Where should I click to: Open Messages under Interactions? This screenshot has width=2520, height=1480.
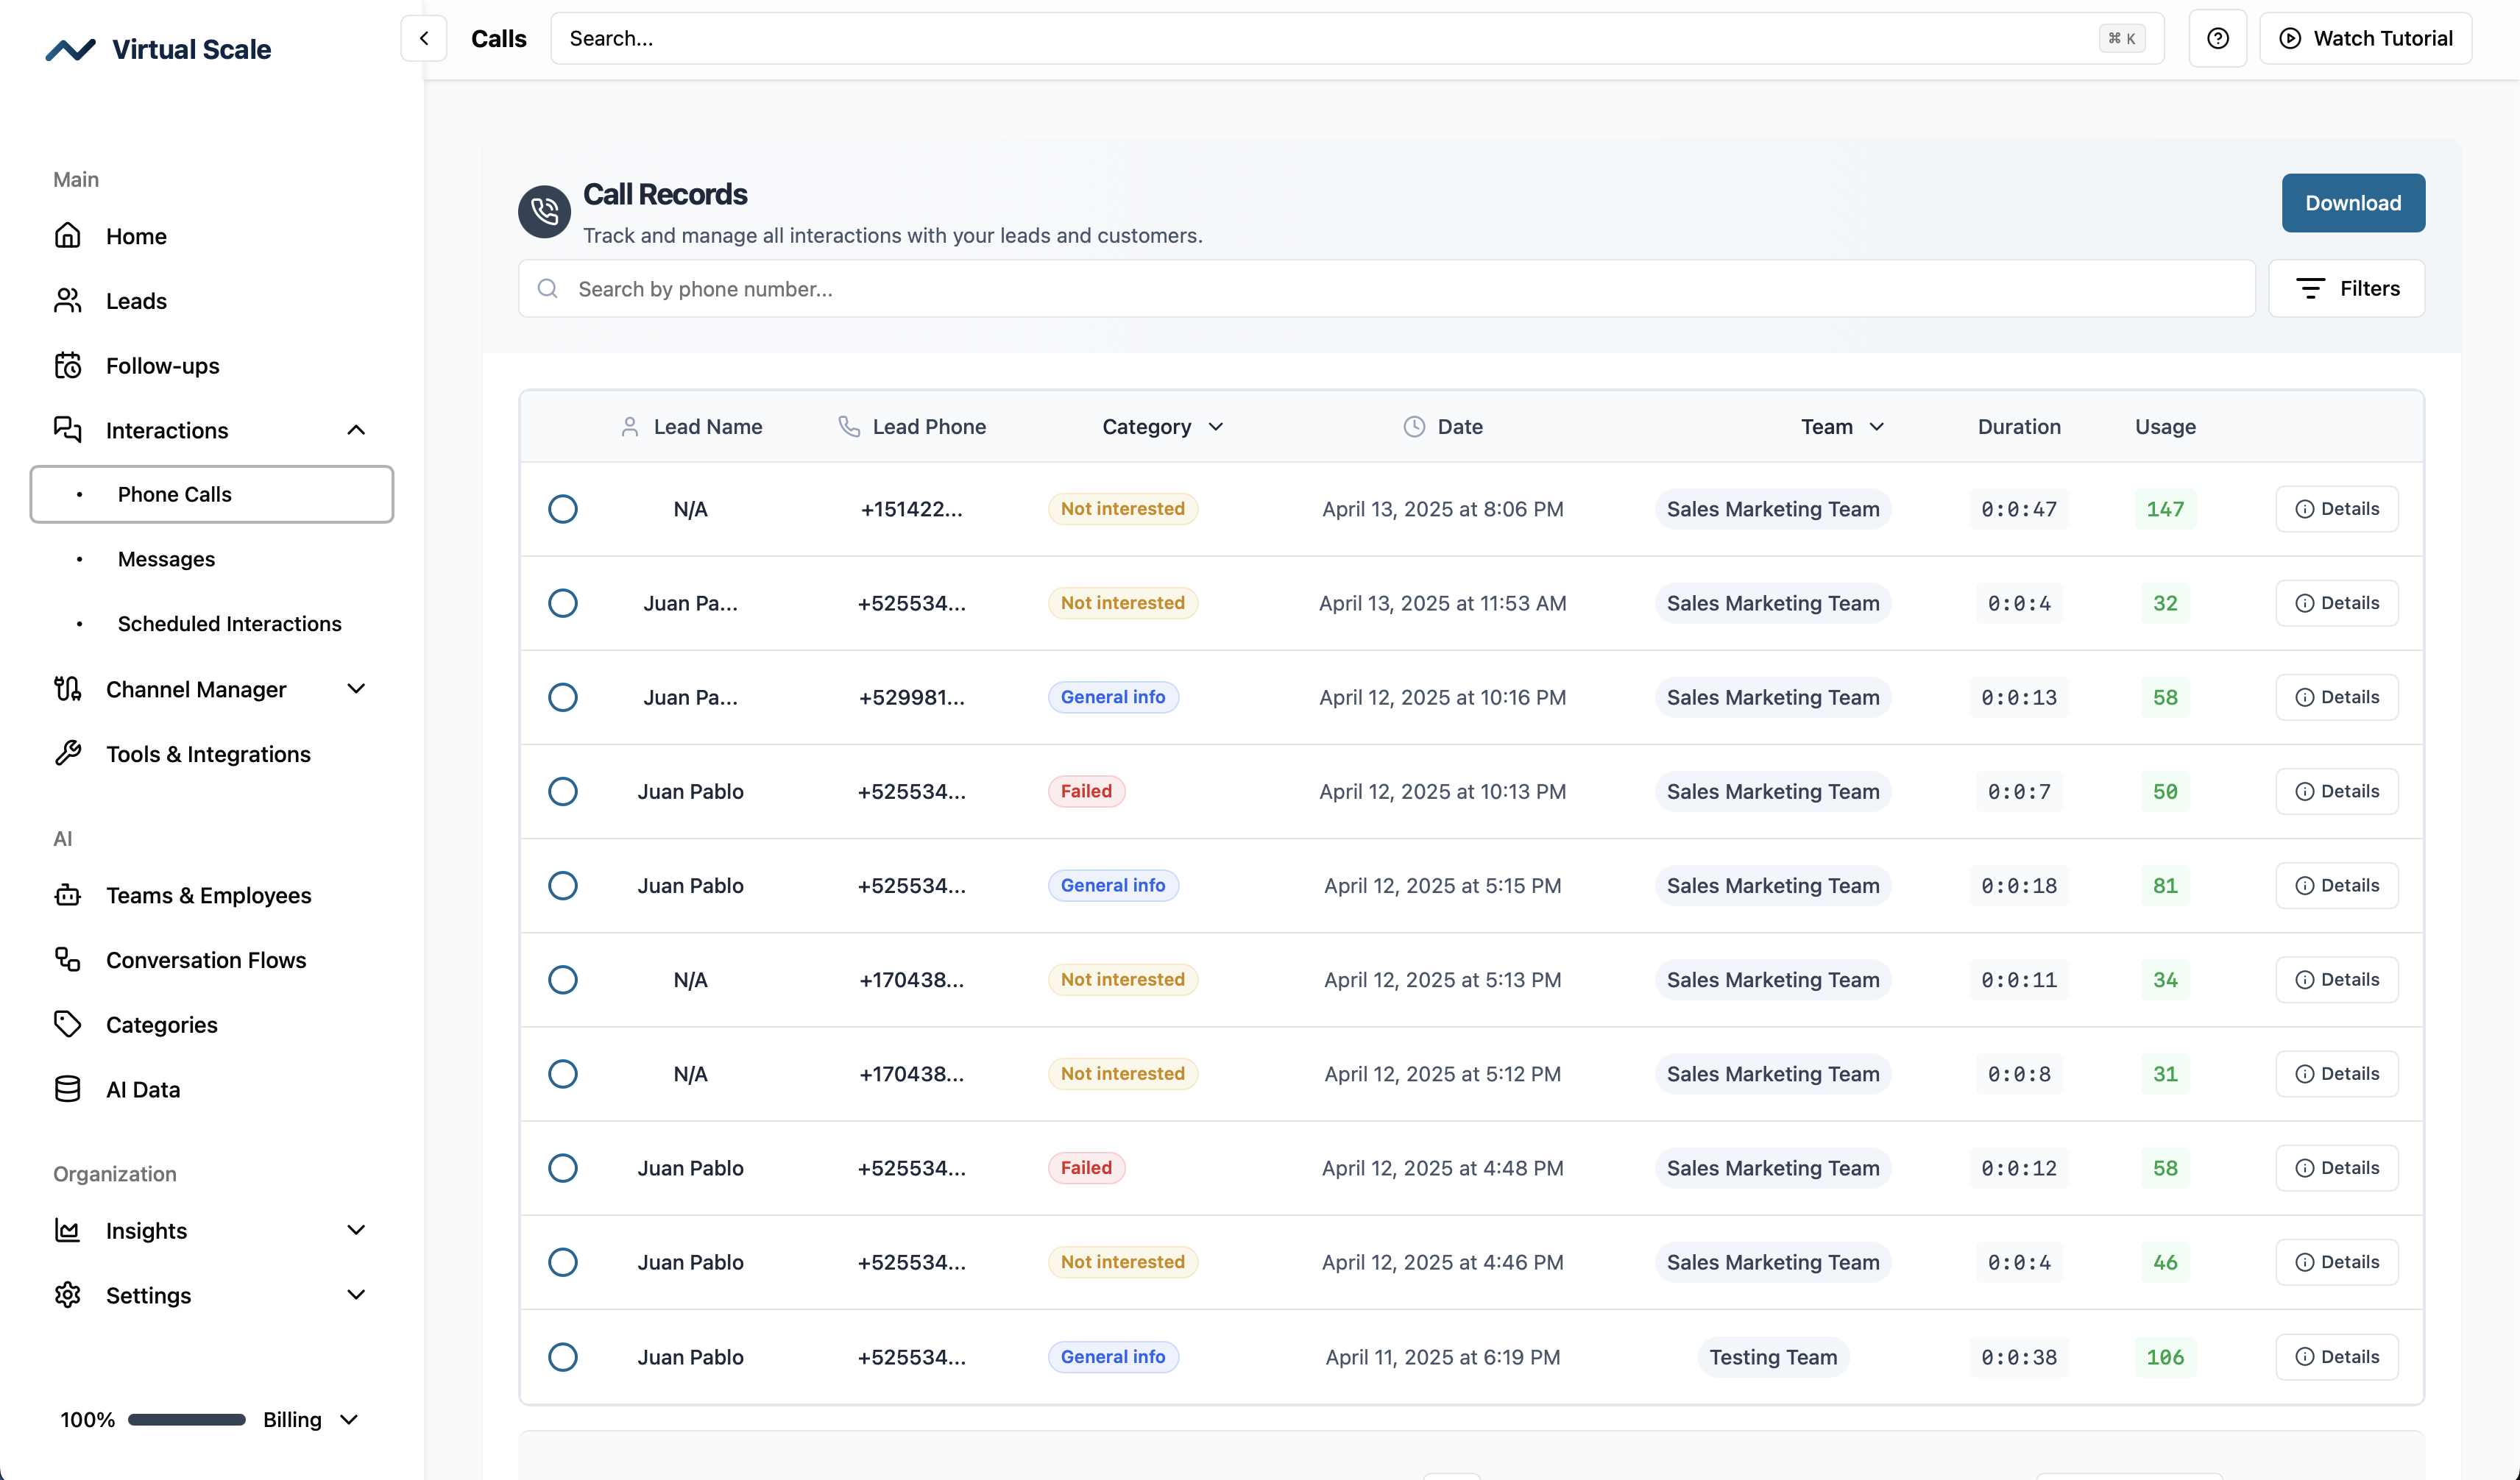click(x=166, y=558)
